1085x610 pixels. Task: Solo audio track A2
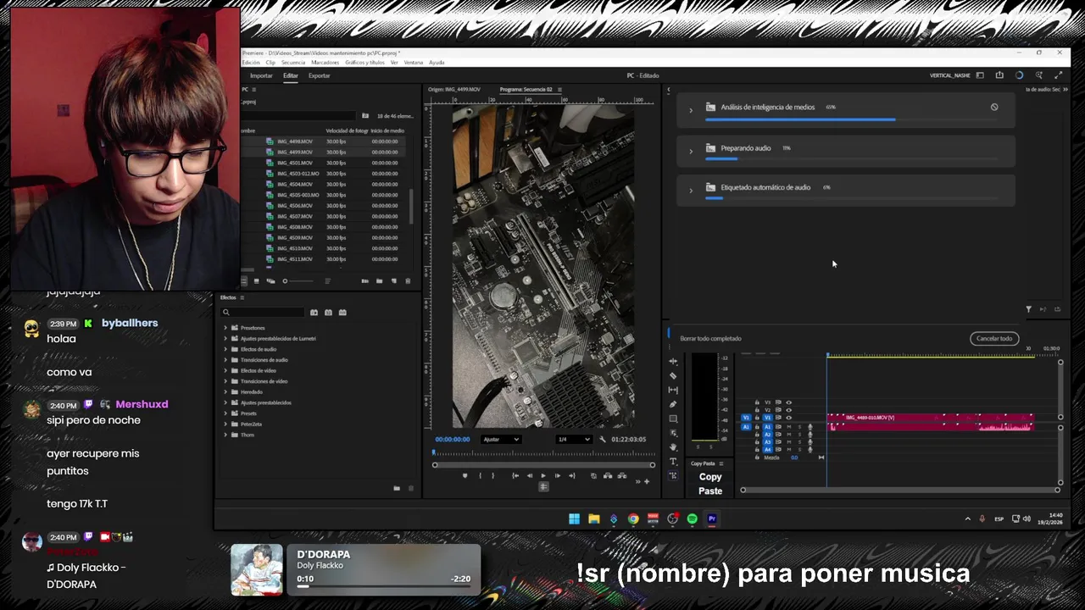799,435
